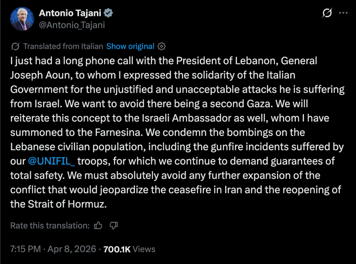Screen dimensions: 356x264
Task: Open the @UNIFIL_ mention link
Action: pos(52,161)
